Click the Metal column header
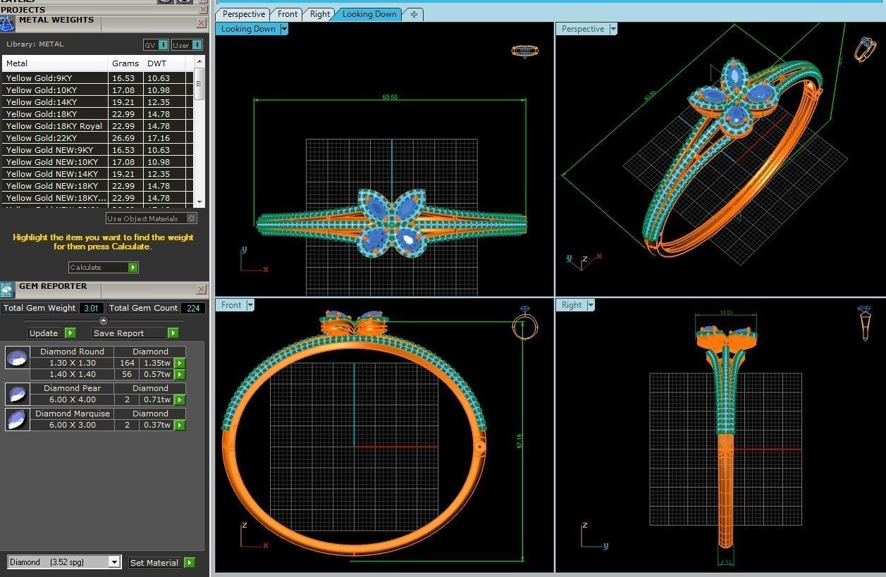This screenshot has width=886, height=577. point(55,63)
